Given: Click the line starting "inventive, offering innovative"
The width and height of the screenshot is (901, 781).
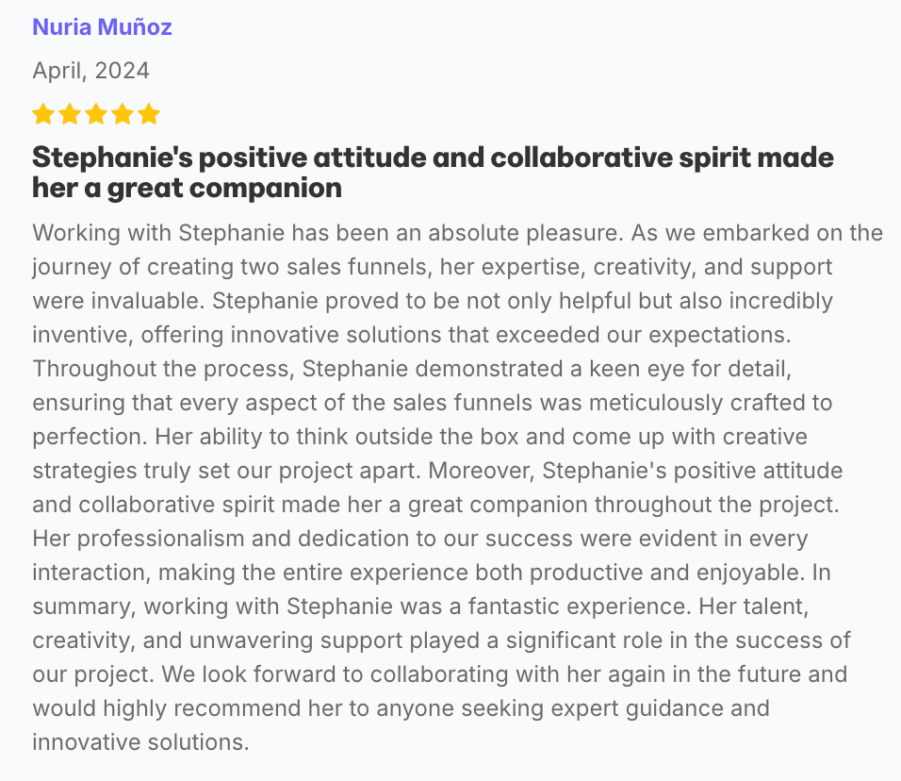Looking at the screenshot, I should coord(412,335).
